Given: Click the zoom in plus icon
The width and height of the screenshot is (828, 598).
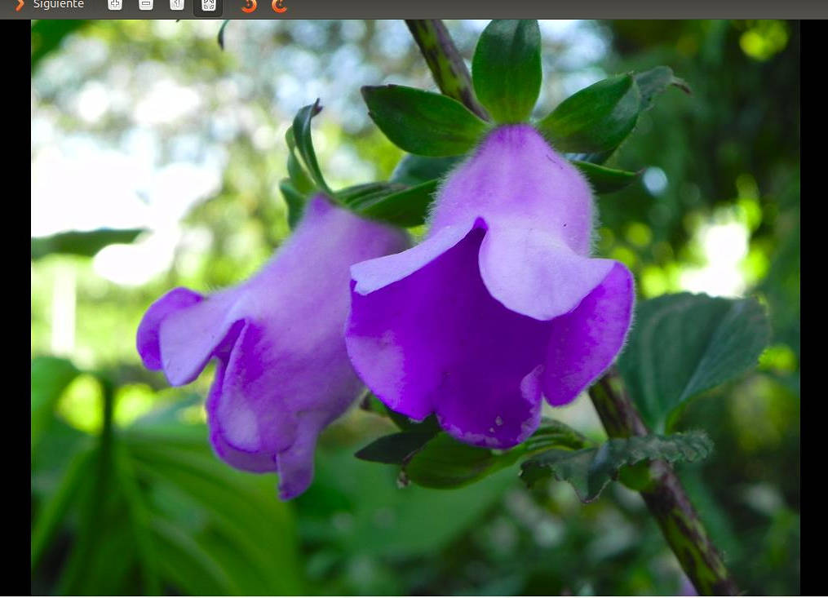Looking at the screenshot, I should coord(114,5).
